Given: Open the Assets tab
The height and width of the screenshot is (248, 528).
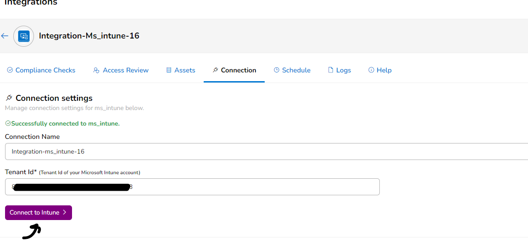Looking at the screenshot, I should (181, 70).
